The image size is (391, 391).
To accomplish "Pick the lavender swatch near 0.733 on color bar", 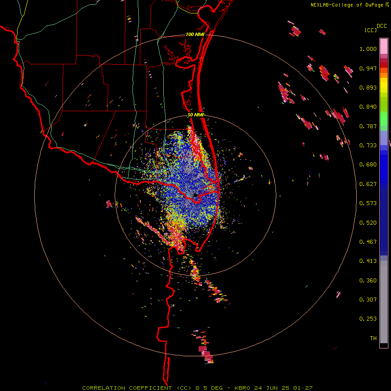I will (x=384, y=138).
